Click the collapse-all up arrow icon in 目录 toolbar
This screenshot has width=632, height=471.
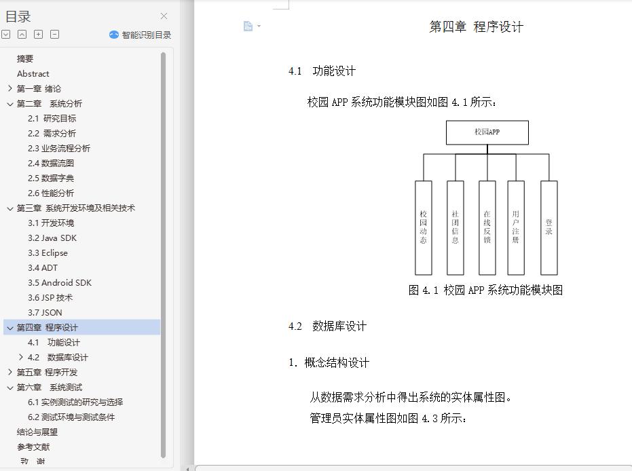coord(22,35)
